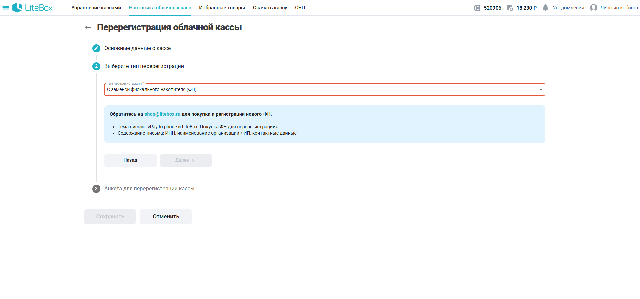Open 'Скачать кассу' page
The width and height of the screenshot is (640, 299).
coord(270,8)
